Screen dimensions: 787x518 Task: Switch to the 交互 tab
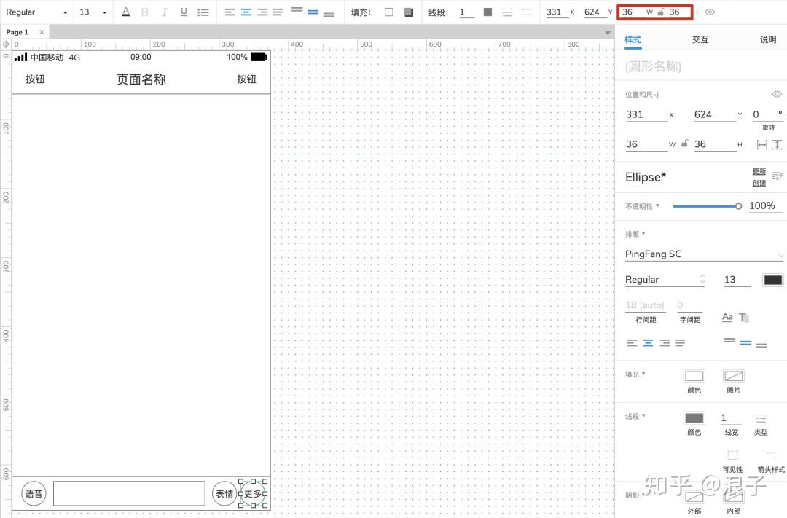point(700,39)
